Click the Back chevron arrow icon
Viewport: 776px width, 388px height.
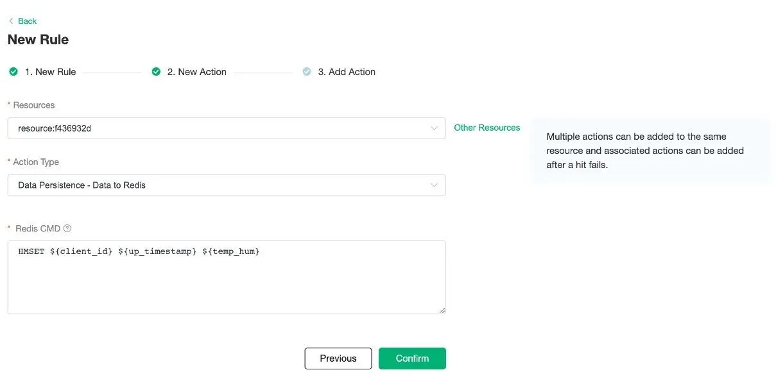pos(10,21)
